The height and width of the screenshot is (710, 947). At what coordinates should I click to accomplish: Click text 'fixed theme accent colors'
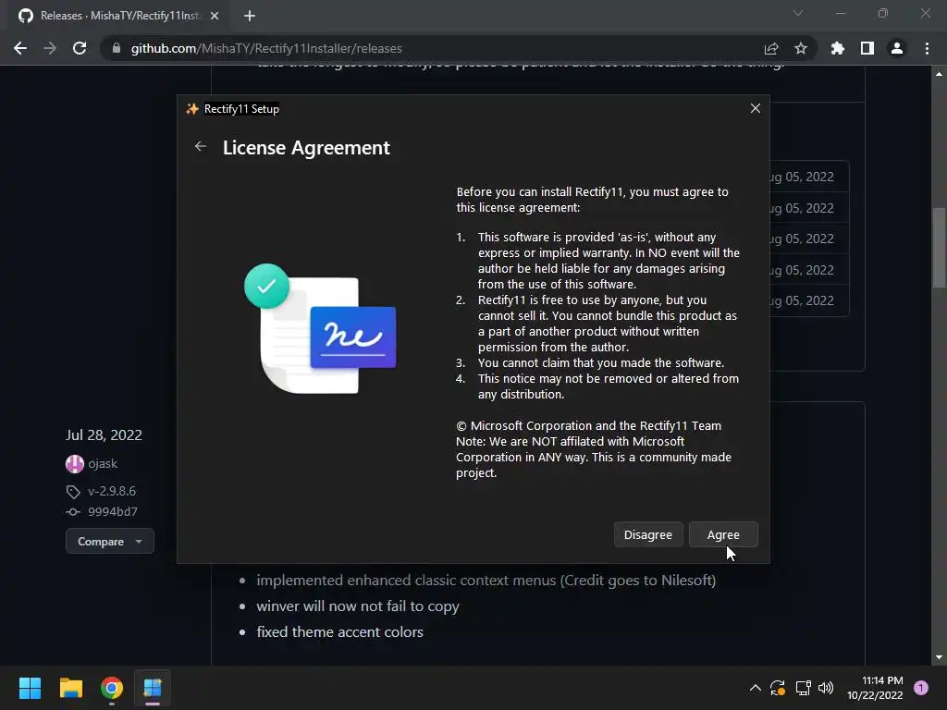pos(339,632)
